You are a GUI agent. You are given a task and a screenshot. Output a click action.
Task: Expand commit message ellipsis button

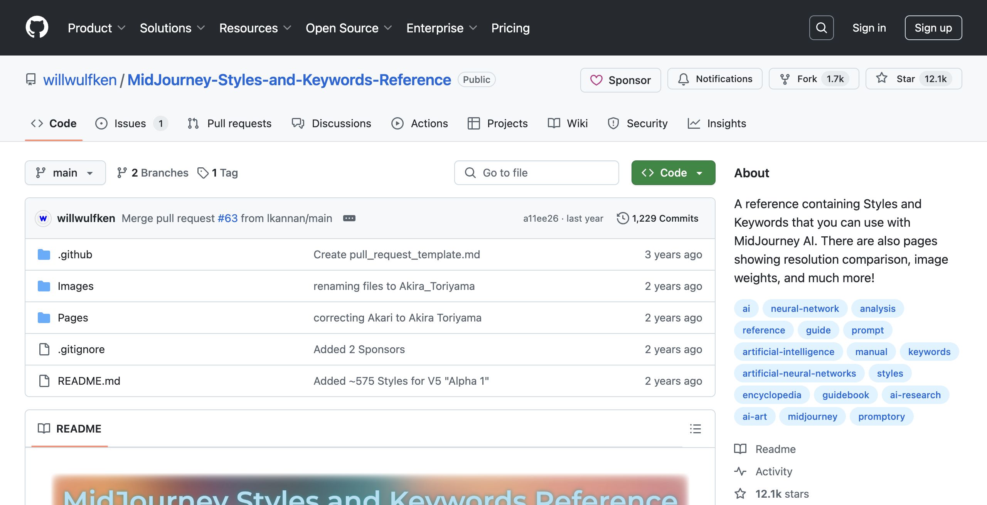coord(349,218)
